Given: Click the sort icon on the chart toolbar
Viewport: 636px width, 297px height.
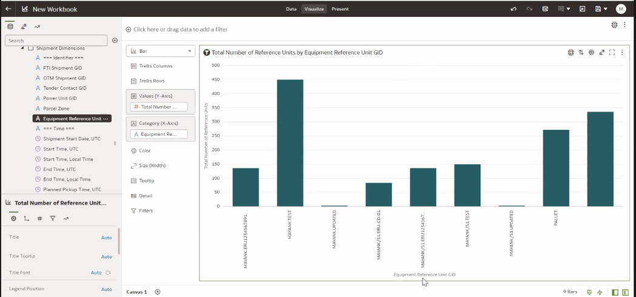Looking at the screenshot, I should [x=581, y=53].
